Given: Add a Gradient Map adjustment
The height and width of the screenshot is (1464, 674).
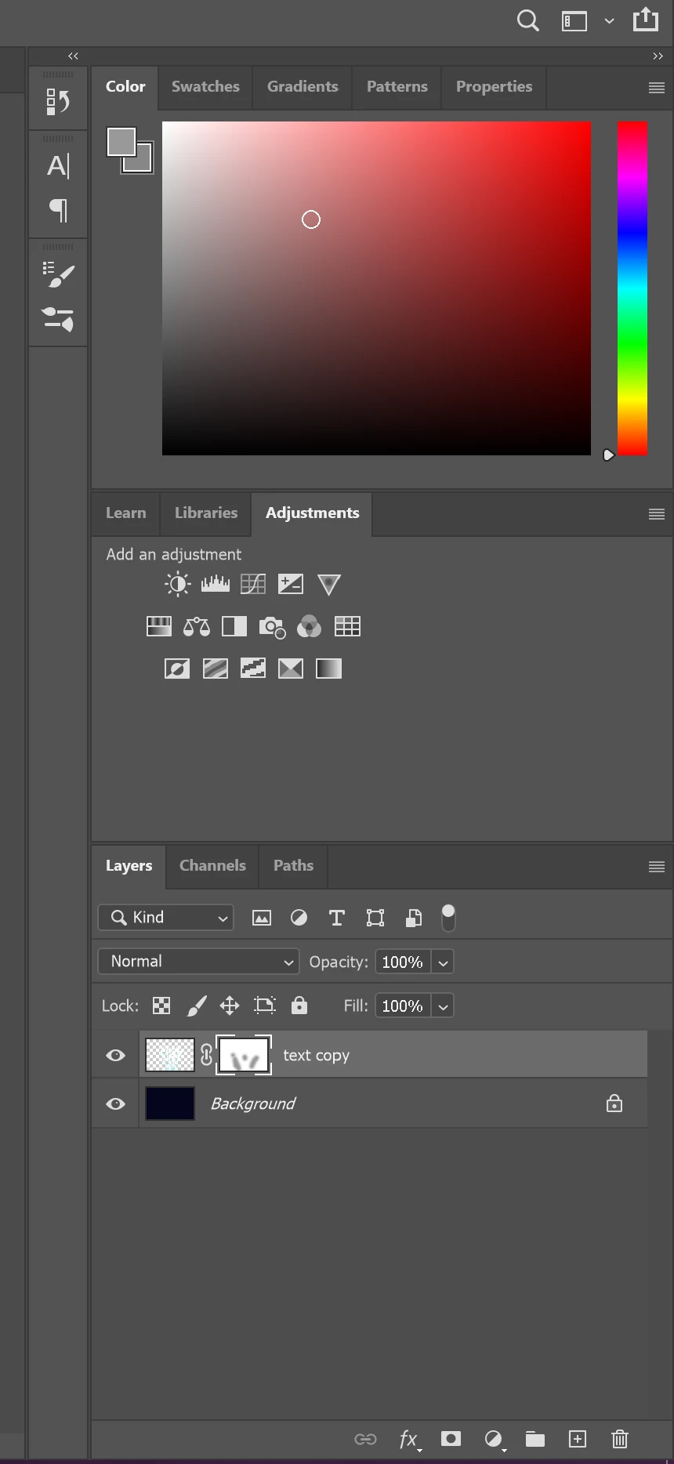Looking at the screenshot, I should 328,669.
